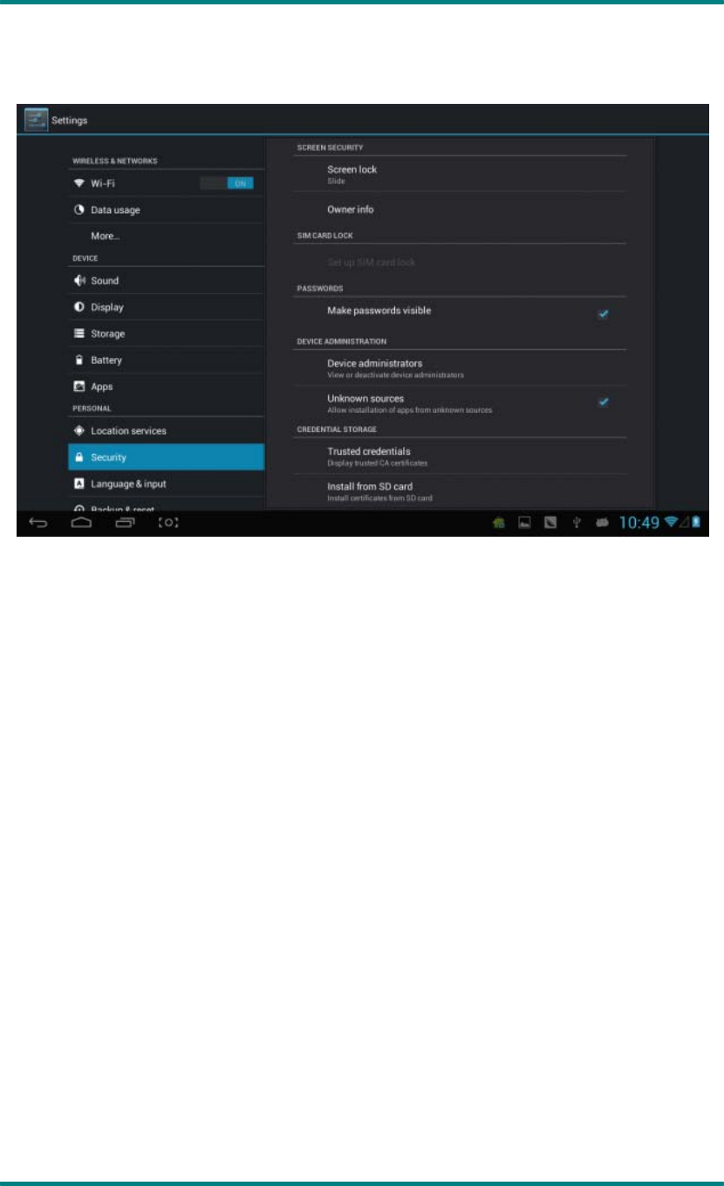The height and width of the screenshot is (1186, 724).
Task: Tap the USB icon in status bar
Action: coord(576,523)
